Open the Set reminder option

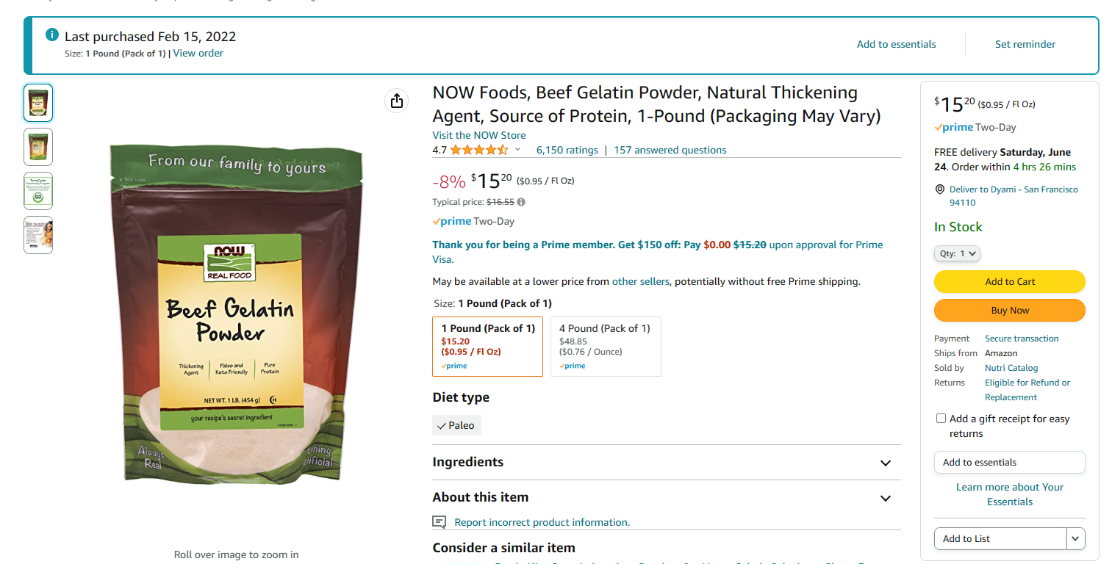1025,44
